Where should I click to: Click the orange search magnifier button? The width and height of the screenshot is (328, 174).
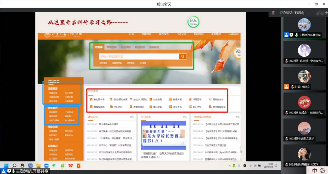[x=183, y=56]
